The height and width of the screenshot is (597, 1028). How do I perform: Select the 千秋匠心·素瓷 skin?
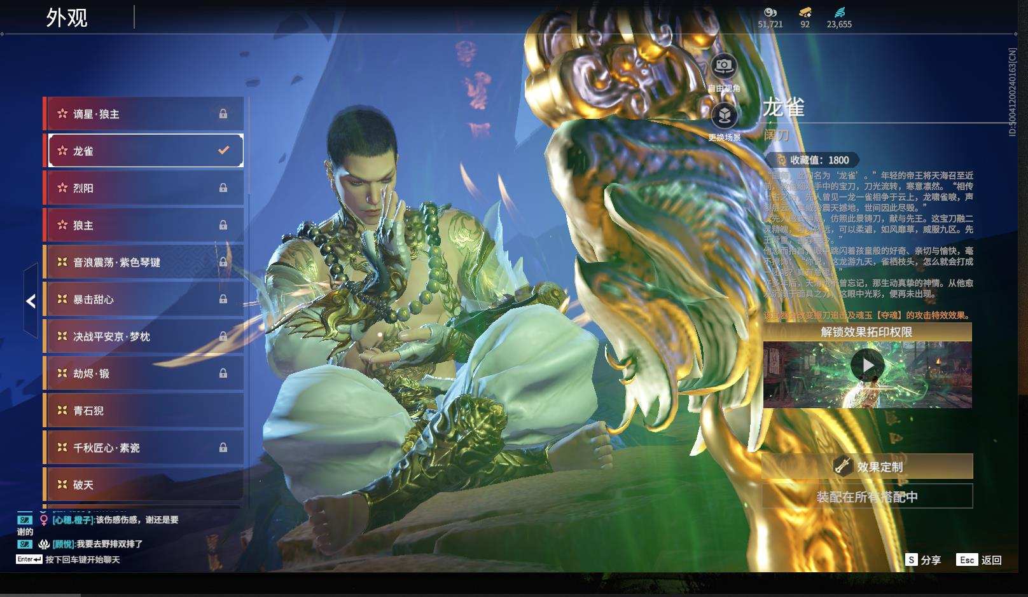[x=144, y=448]
